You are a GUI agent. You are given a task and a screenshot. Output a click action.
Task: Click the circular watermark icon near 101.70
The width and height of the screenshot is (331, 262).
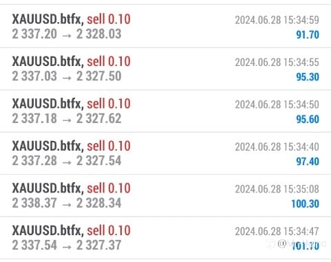(x=282, y=243)
